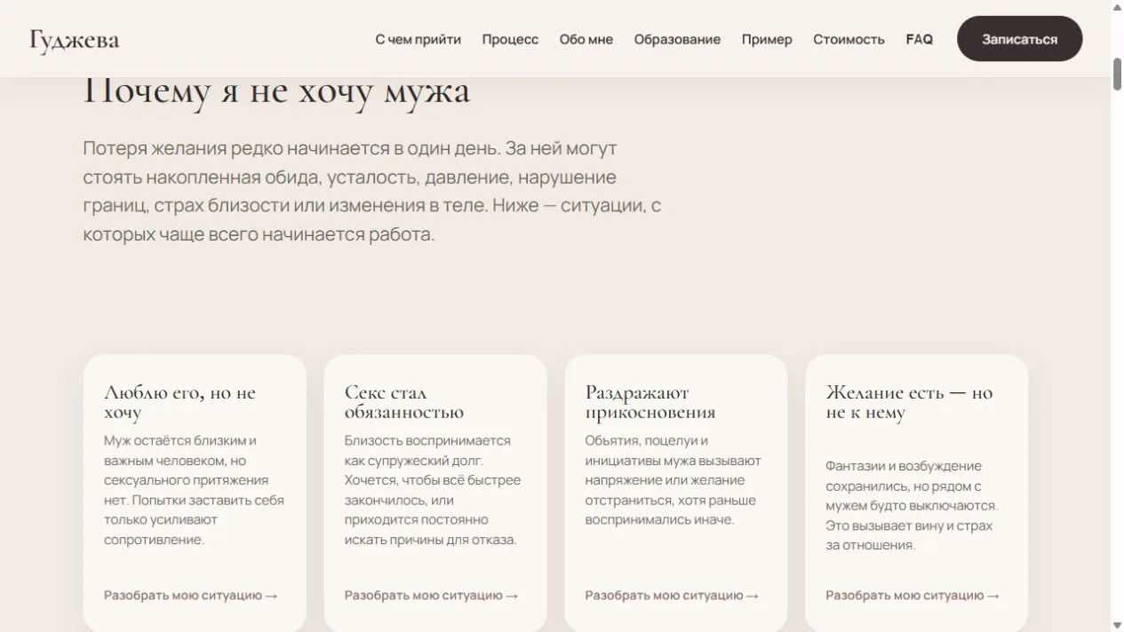This screenshot has height=632, width=1124.
Task: Open the 'С чем прийти' menu item
Action: (418, 39)
